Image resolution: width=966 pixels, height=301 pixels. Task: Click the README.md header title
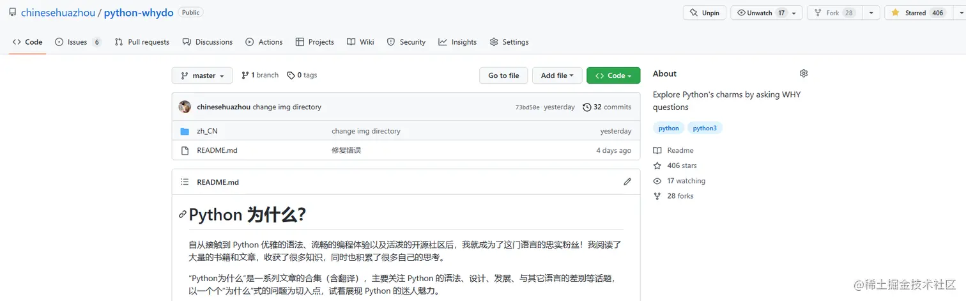[x=218, y=182]
